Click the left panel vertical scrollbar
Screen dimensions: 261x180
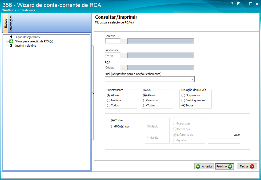(93, 93)
